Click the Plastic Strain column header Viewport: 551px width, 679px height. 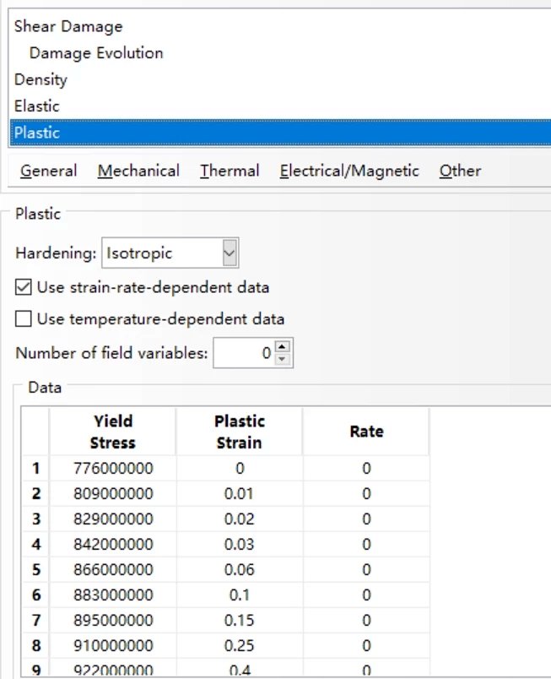pos(239,432)
